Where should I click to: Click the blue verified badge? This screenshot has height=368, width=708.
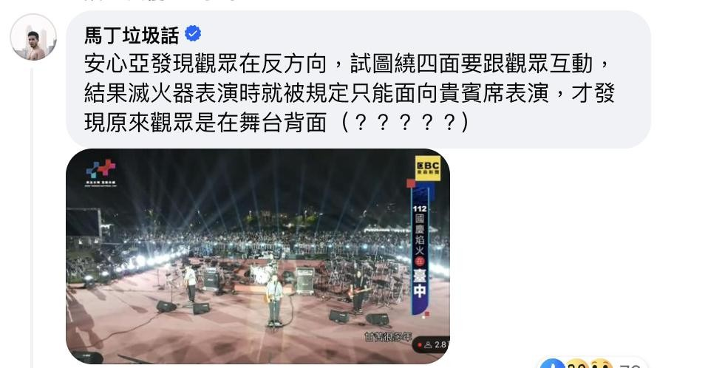coord(193,33)
